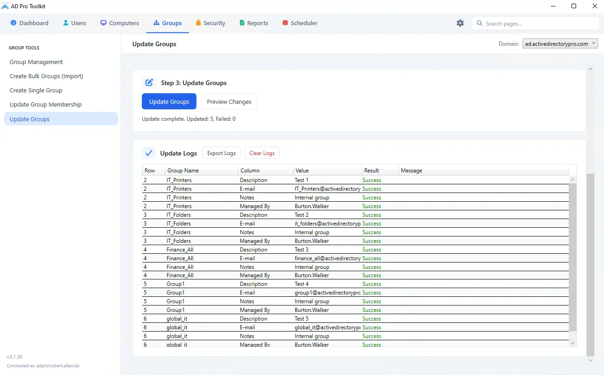Click the Computers monitor icon
Image resolution: width=604 pixels, height=375 pixels.
tap(103, 23)
